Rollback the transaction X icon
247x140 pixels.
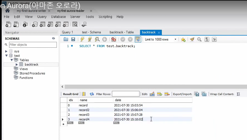pos(130,39)
